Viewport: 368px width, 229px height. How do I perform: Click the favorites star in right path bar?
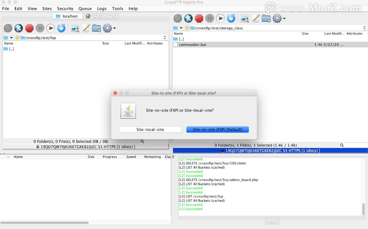tap(187, 28)
